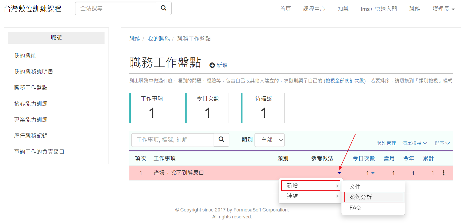This screenshot has height=224, width=466.
Task: Click the site search magnifier button
Action: tap(164, 8)
